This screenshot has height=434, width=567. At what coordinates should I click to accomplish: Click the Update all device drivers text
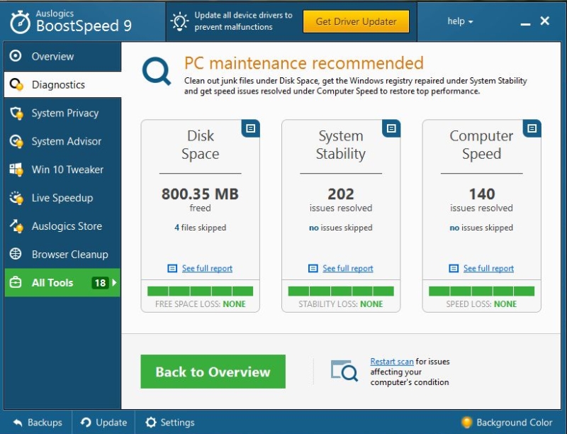coord(243,21)
